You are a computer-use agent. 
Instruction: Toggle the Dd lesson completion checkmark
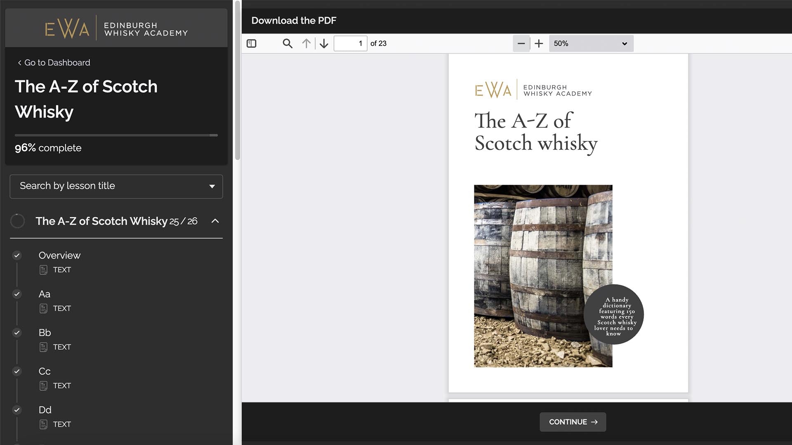pyautogui.click(x=17, y=410)
